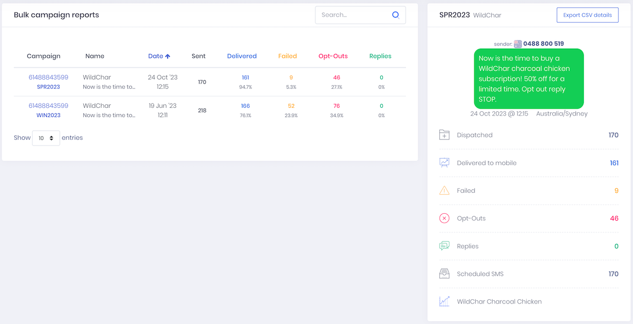
Task: Open the WIN2023 campaign link
Action: (48, 115)
